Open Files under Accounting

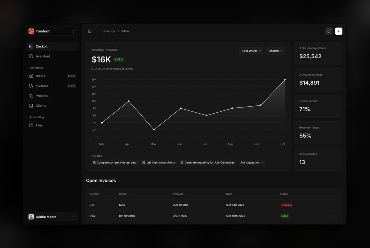point(52,125)
